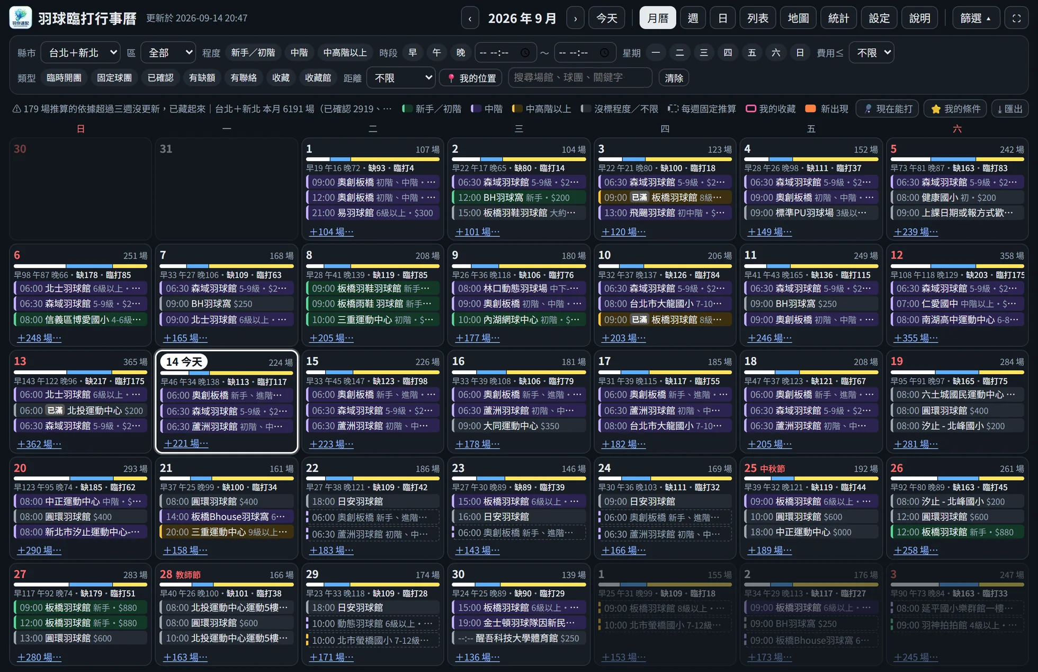Image resolution: width=1038 pixels, height=672 pixels.
Task: Click 我的收藏 pink legend swatch
Action: click(x=750, y=109)
